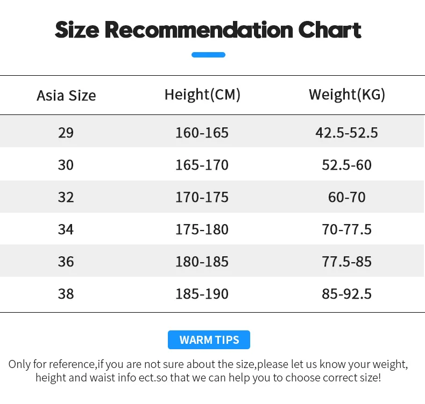Click Asia size 38 cell
Screen dimensions: 425x404
(x=66, y=294)
